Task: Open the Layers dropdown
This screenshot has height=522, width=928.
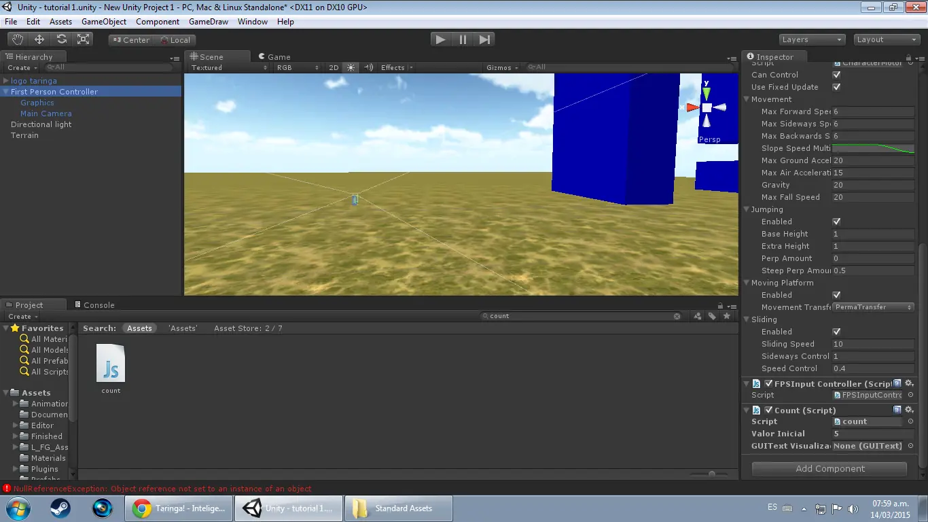Action: pos(811,39)
